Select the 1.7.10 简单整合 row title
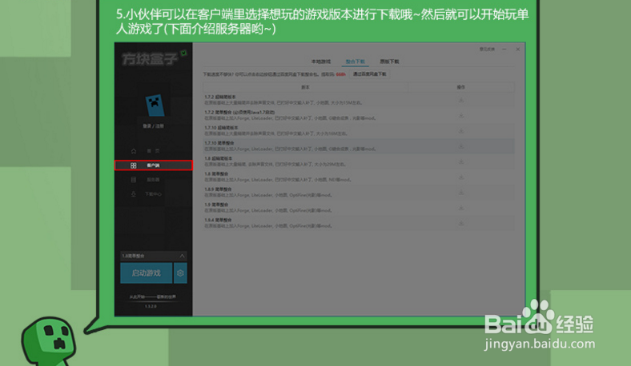This screenshot has width=631, height=366. [x=219, y=143]
